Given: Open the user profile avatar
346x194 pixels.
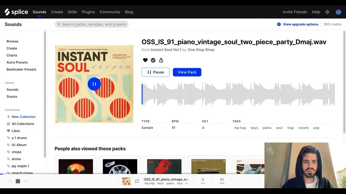Looking at the screenshot, I should click(338, 12).
